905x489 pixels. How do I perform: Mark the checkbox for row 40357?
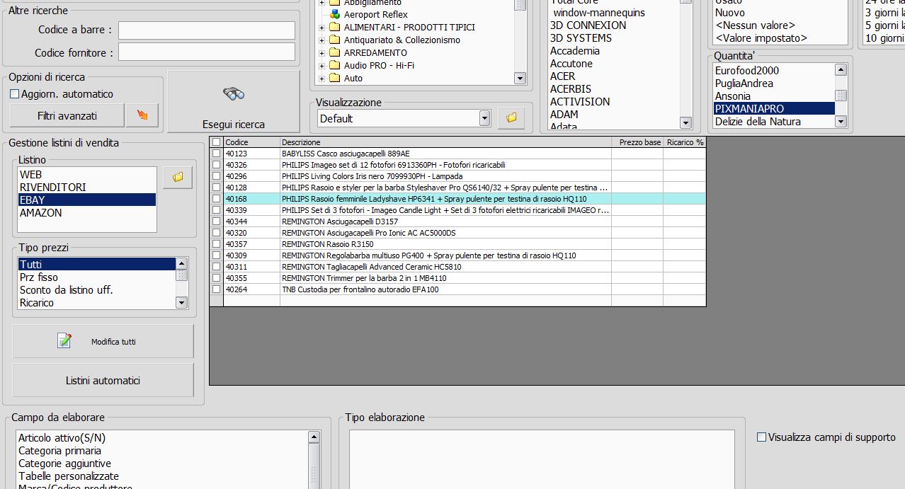click(216, 244)
